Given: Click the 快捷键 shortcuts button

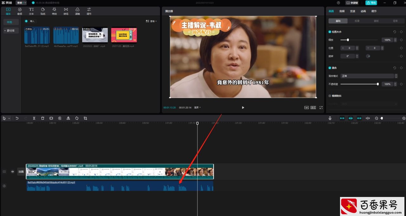Looking at the screenshot, I should point(352,3).
